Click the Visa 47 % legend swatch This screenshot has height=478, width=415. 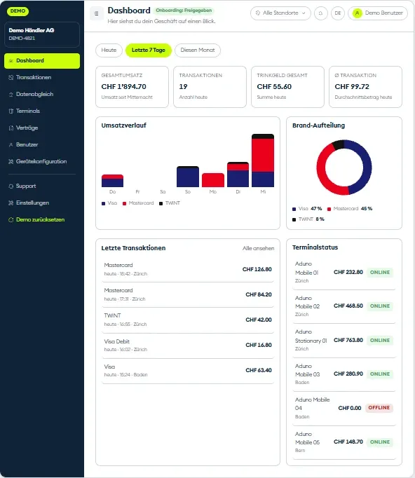(x=294, y=209)
